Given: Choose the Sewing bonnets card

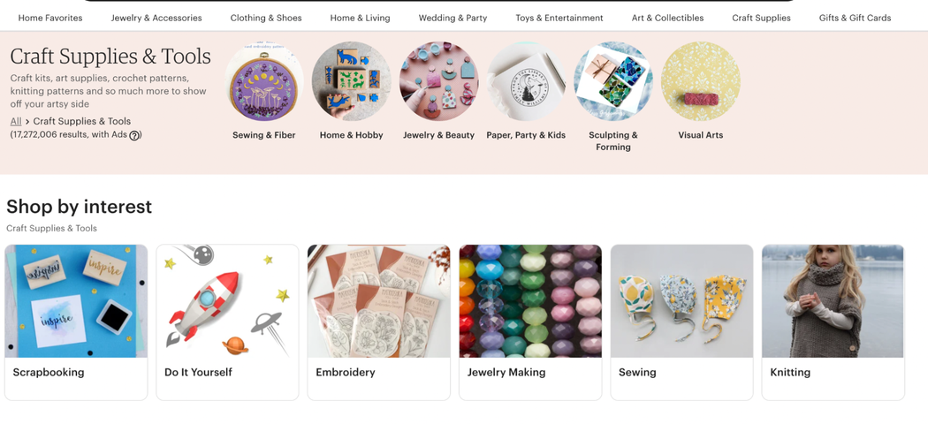Looking at the screenshot, I should (x=681, y=322).
